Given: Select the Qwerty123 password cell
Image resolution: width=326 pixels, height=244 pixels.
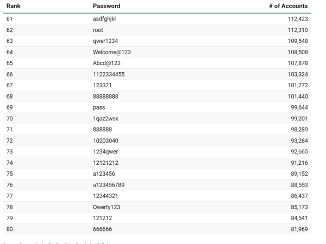Looking at the screenshot, I should click(x=106, y=207).
